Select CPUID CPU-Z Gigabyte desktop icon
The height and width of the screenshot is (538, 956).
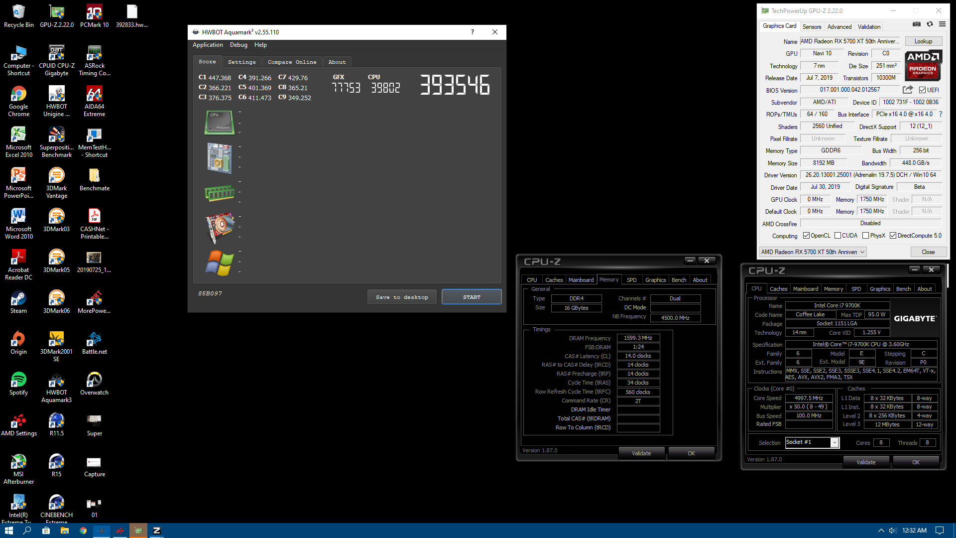pyautogui.click(x=57, y=60)
